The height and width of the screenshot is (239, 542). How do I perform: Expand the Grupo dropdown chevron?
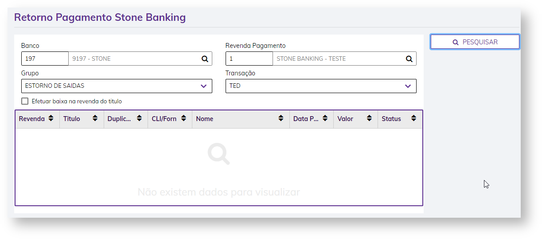point(203,86)
